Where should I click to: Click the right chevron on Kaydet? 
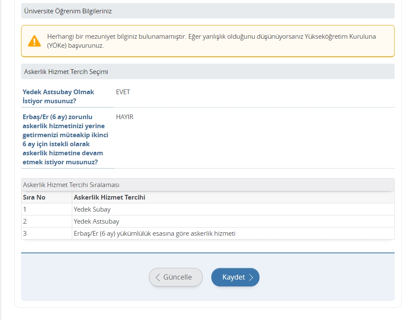[x=251, y=277]
